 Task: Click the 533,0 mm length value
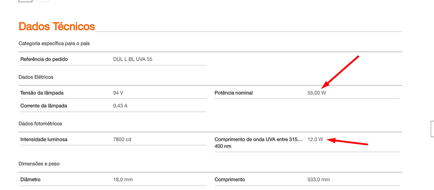point(319,180)
